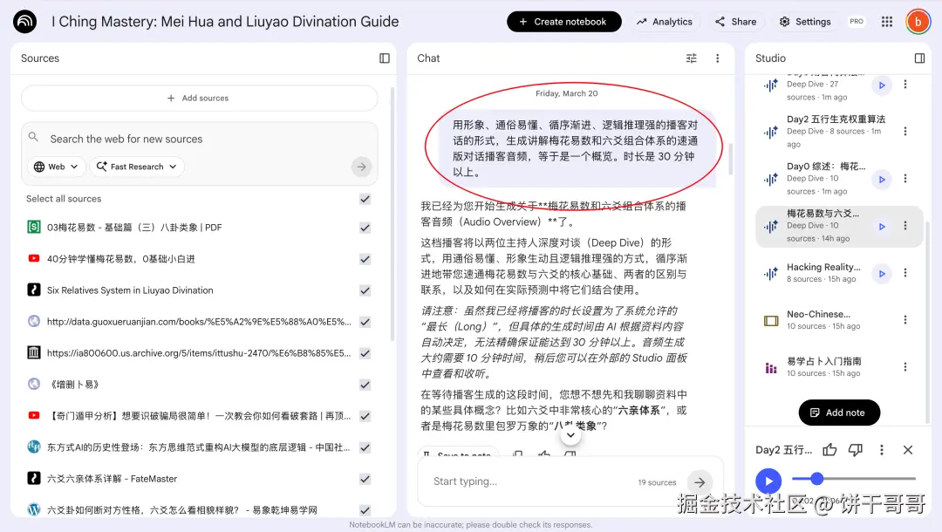Open the 03梅花易数 PDF source
This screenshot has width=942, height=532.
134,228
